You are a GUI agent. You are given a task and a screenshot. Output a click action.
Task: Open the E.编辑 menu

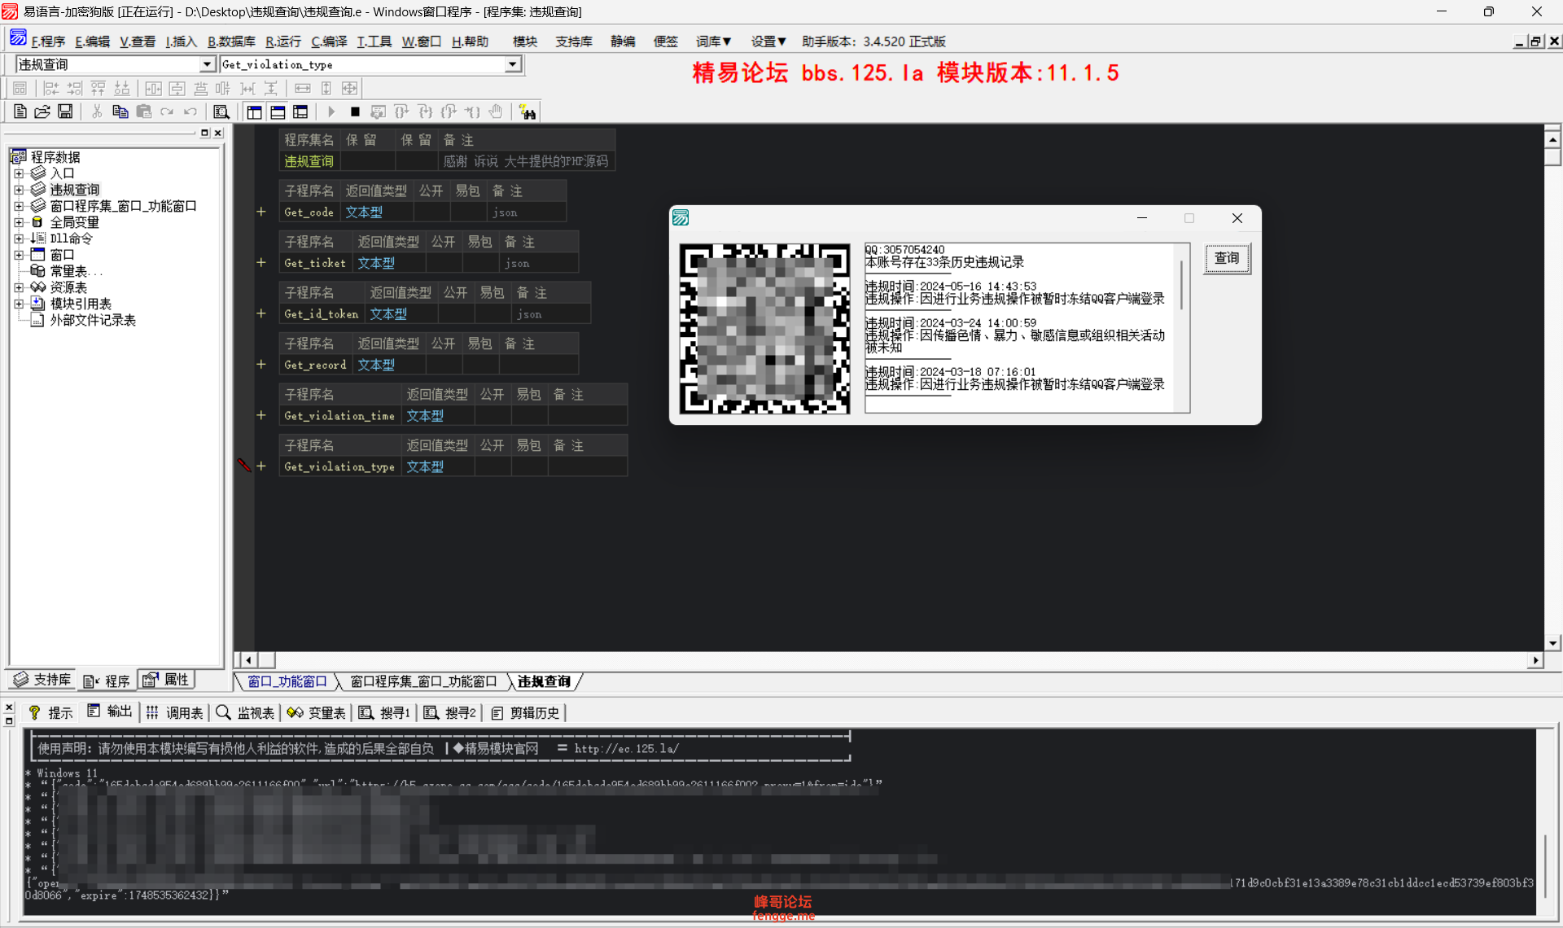(92, 42)
